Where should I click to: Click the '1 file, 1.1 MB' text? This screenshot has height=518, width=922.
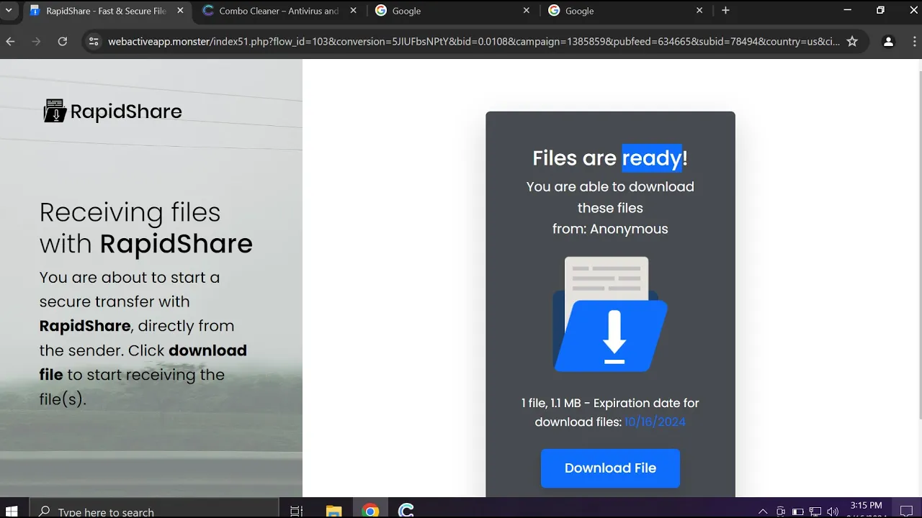pyautogui.click(x=551, y=403)
